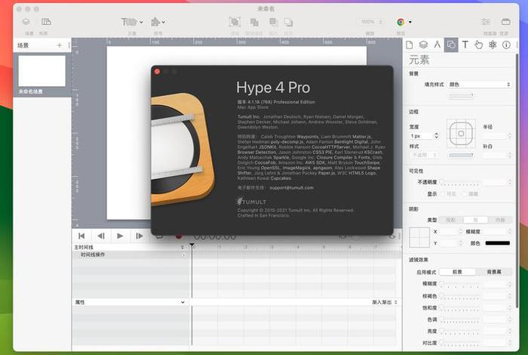
Task: Choose Drop shadow type segment
Action: click(x=451, y=220)
